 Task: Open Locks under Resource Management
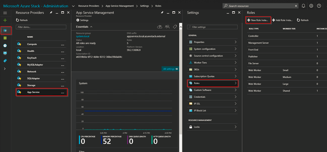point(212,127)
